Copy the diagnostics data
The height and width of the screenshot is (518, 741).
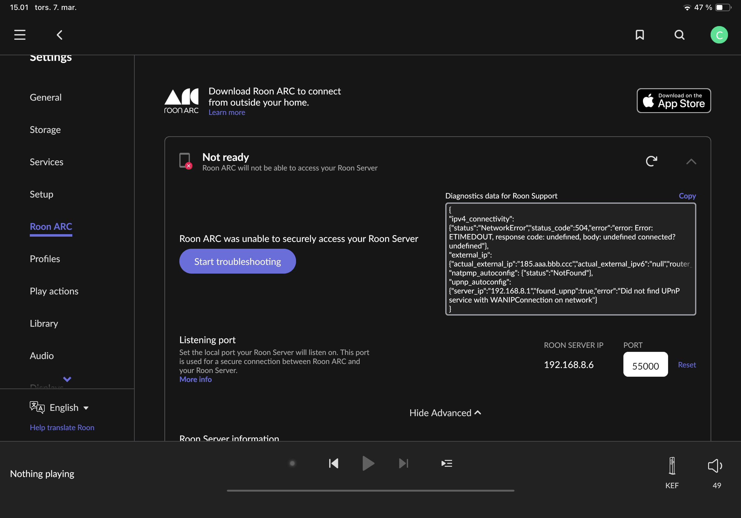click(687, 196)
